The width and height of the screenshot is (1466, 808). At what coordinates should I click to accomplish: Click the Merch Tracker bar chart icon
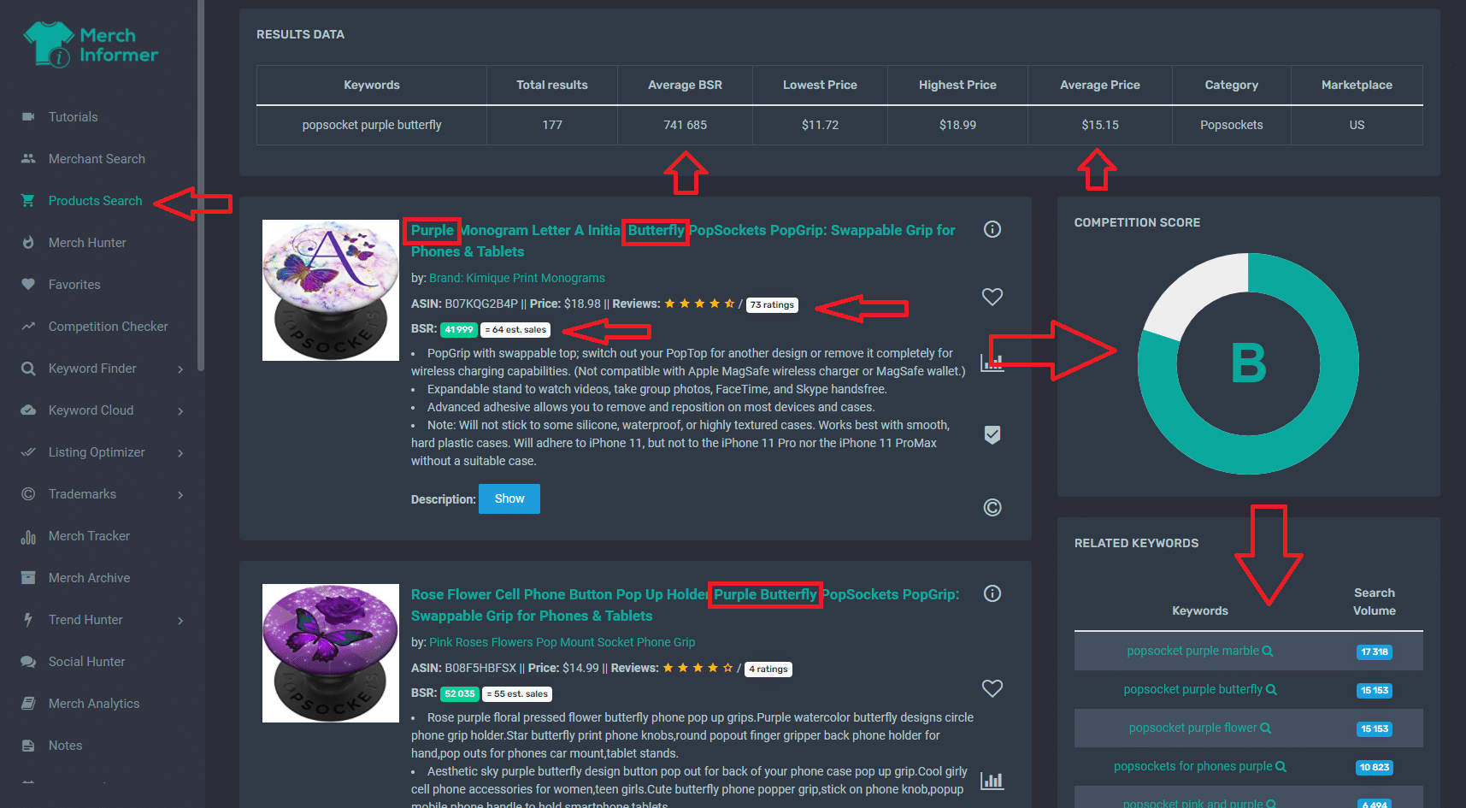coord(28,536)
